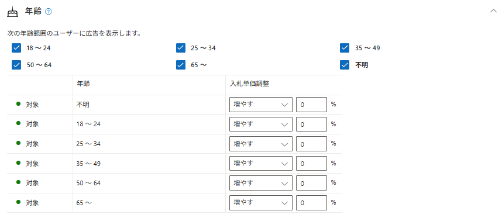
Task: Click the green 対象 status dot for 不明
Action: [x=19, y=104]
